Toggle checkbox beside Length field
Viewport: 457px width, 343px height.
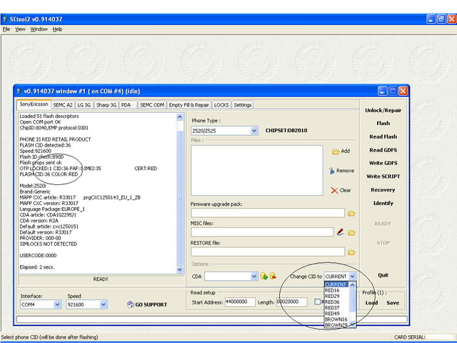point(317,302)
